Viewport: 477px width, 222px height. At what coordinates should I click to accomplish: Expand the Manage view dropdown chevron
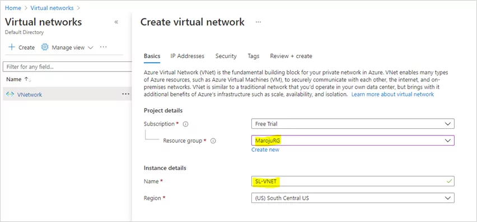tap(90, 47)
